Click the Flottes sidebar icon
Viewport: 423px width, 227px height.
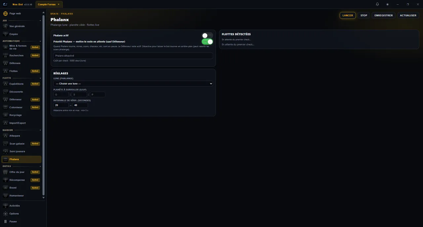[5, 71]
